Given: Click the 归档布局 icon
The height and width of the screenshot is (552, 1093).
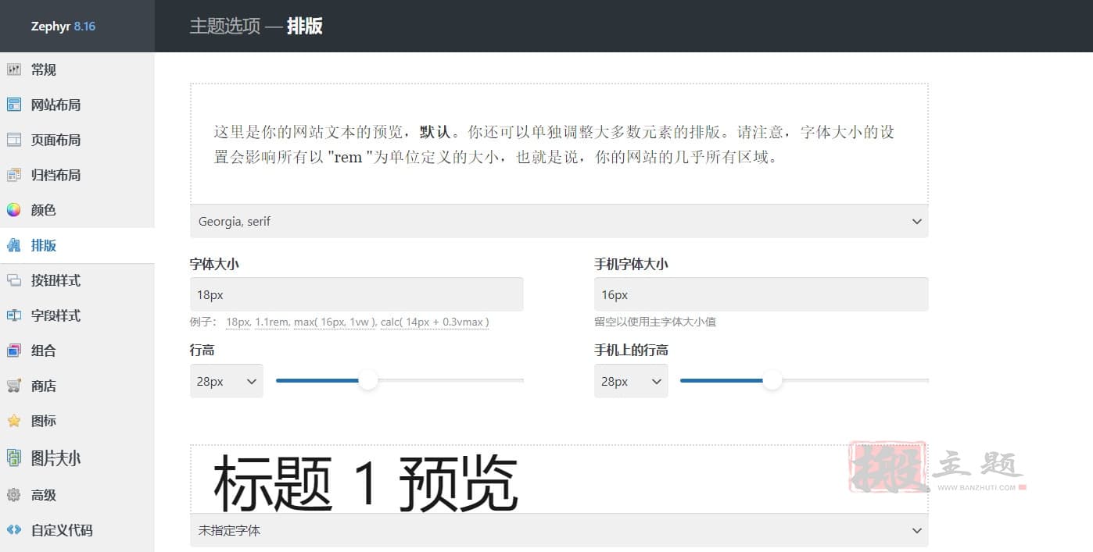Looking at the screenshot, I should tap(14, 175).
